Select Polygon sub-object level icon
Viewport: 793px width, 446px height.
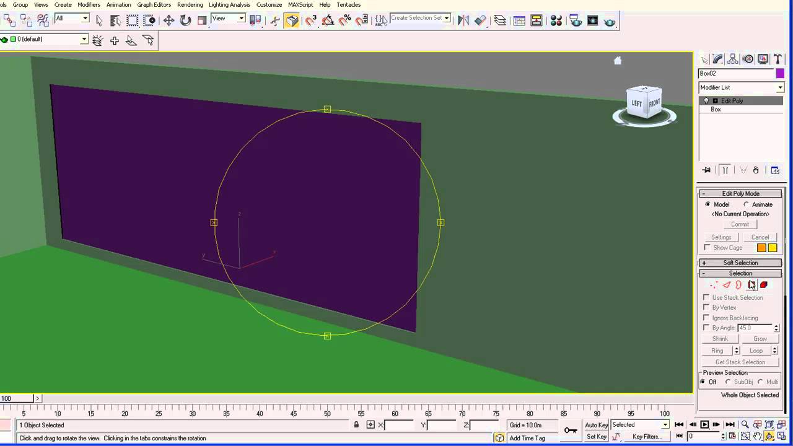pyautogui.click(x=751, y=285)
